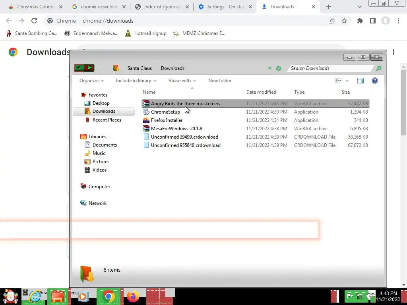Screen dimensions: 407x305
Task: Select Angry Birds the three musketeers archive
Action: 256,104
